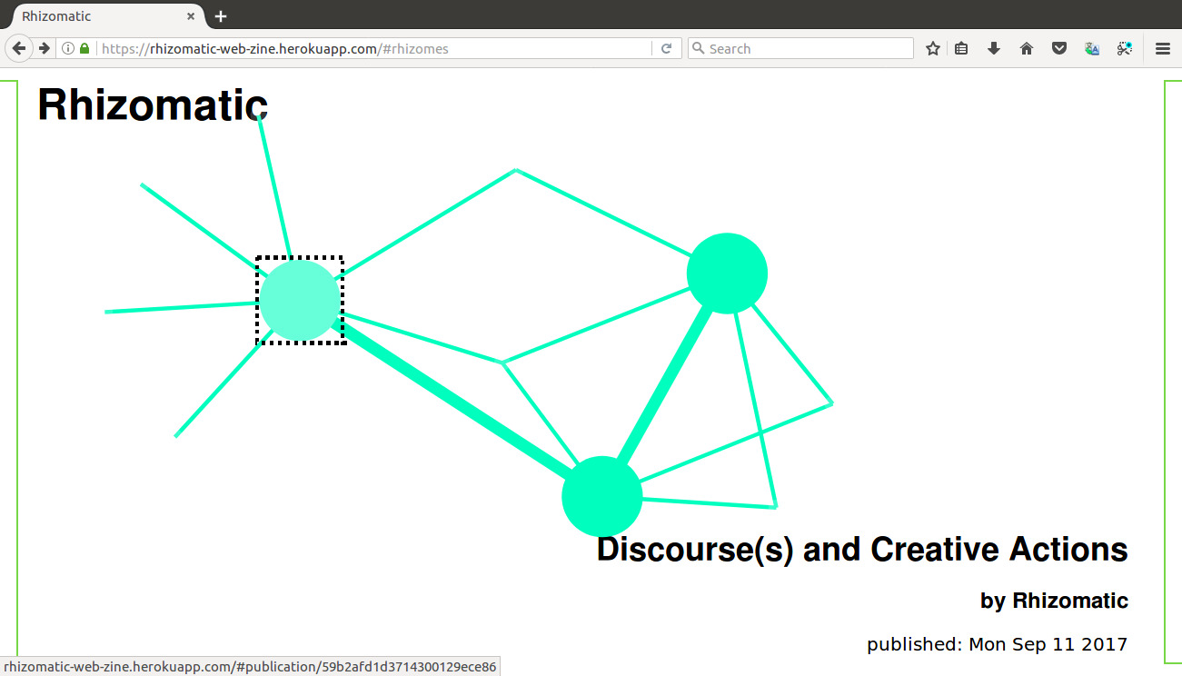Show site information via the info icon
1182x676 pixels.
click(68, 49)
